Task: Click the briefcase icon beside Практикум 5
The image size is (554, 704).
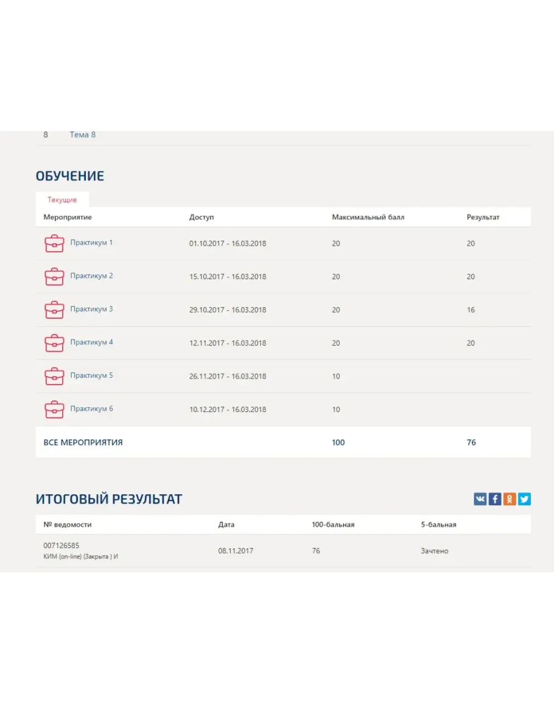Action: pos(54,376)
